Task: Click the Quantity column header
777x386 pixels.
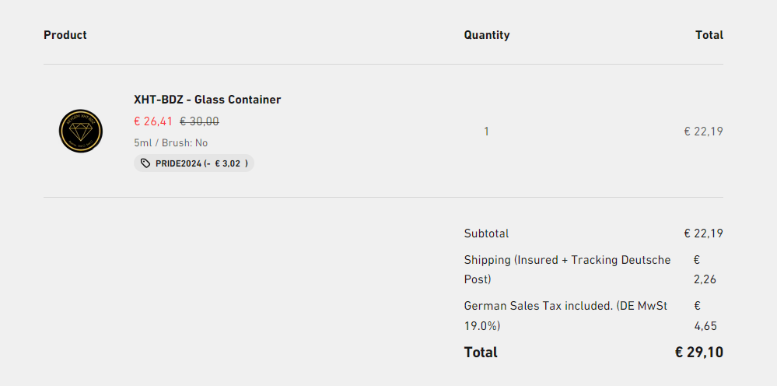Action: [x=487, y=35]
